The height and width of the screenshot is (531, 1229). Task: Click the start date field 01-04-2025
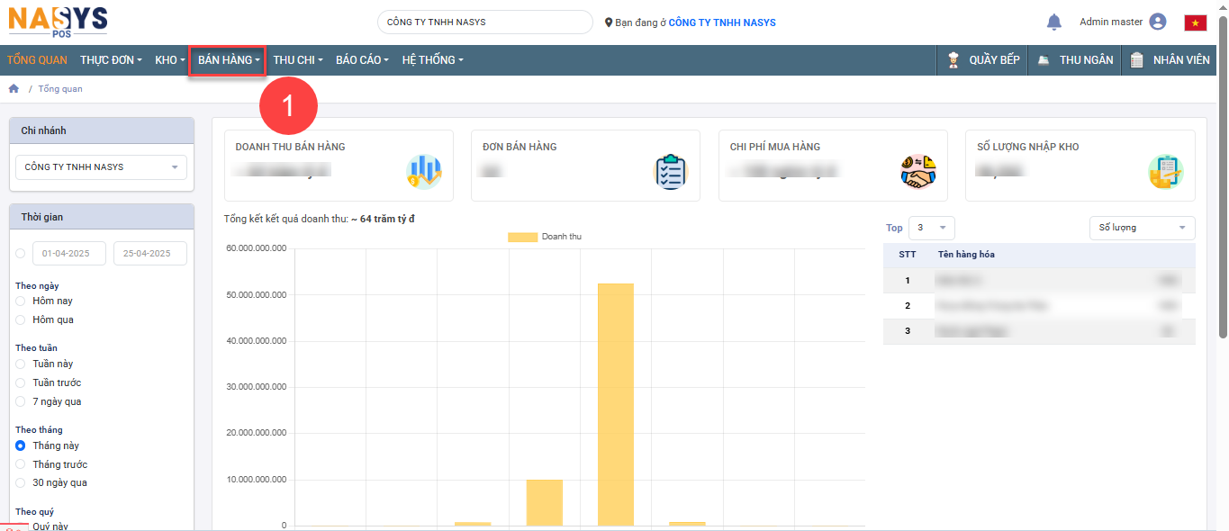pos(69,254)
